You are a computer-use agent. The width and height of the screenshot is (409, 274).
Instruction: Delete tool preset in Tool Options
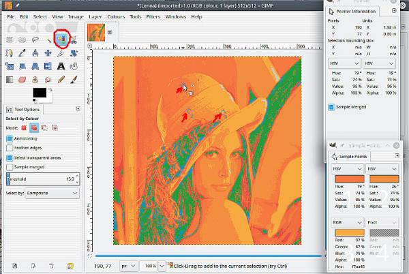click(51, 266)
